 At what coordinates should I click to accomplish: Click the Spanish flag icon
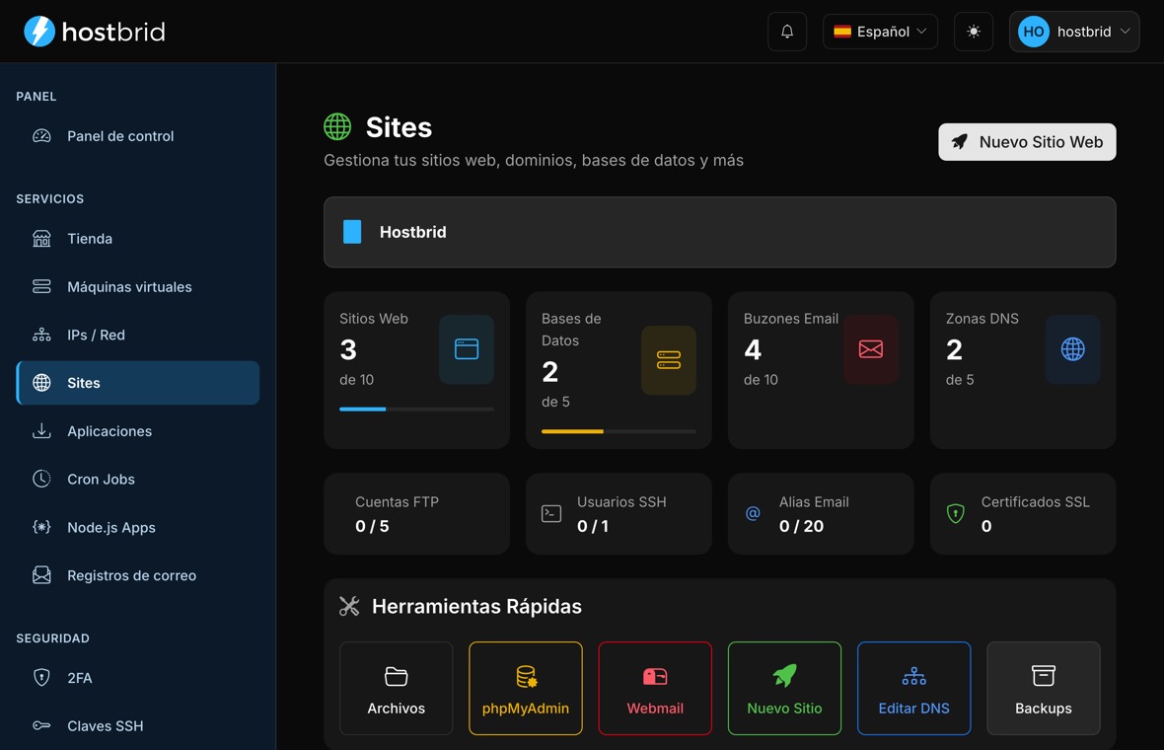pyautogui.click(x=841, y=32)
